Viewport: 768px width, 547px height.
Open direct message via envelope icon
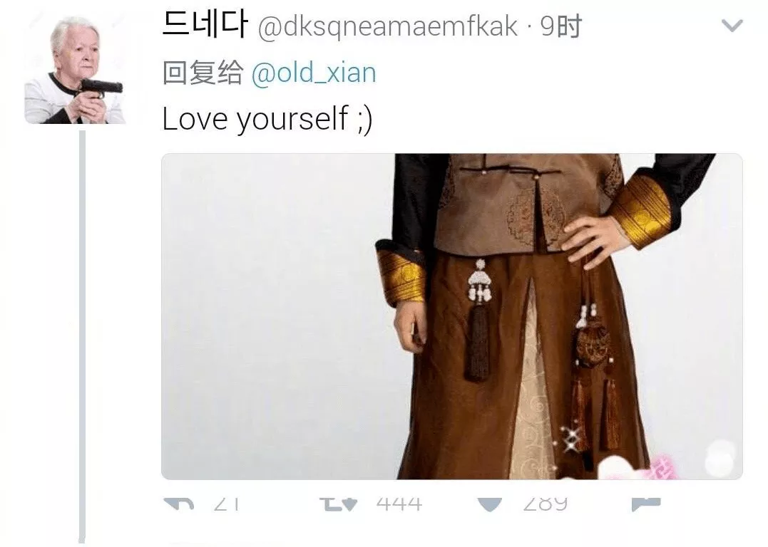point(646,504)
